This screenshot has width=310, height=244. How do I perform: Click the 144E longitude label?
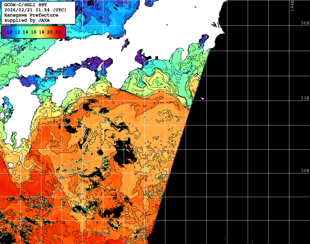292,6
